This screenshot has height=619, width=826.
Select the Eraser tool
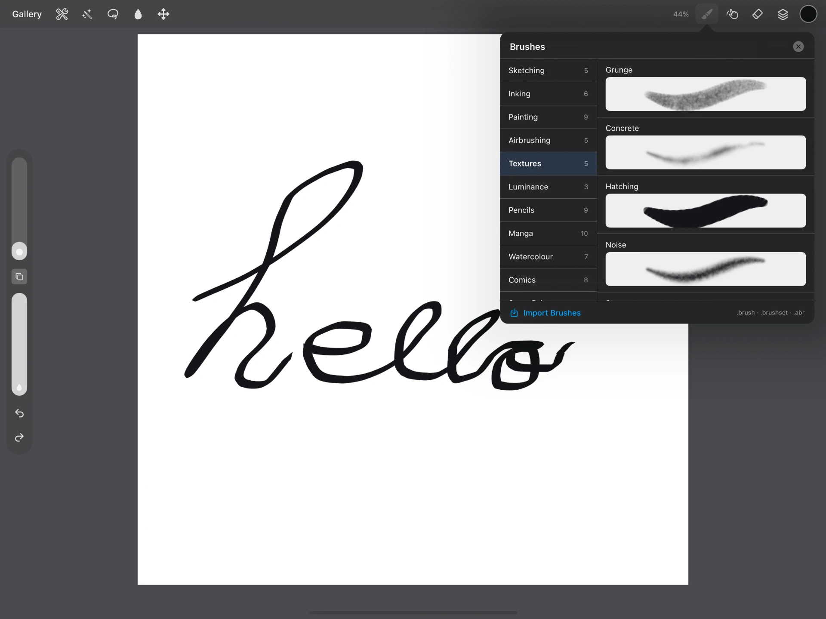click(x=758, y=14)
